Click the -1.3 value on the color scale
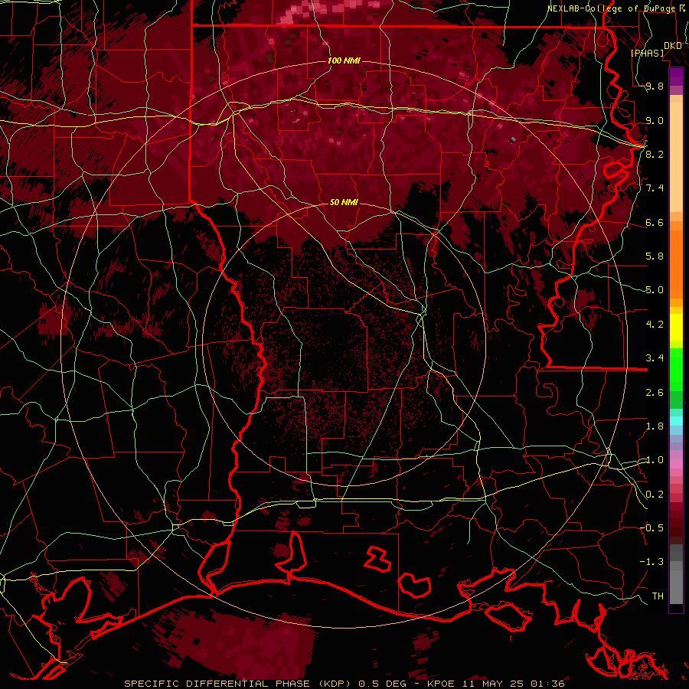 pos(651,562)
